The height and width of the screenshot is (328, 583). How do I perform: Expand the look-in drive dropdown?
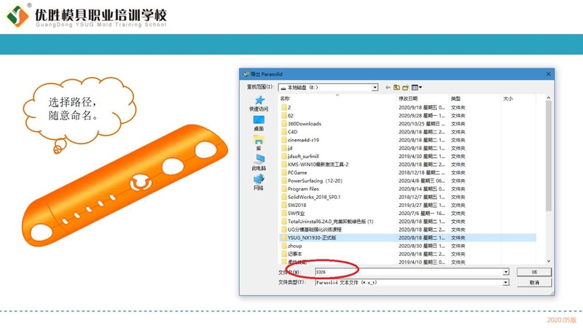375,87
